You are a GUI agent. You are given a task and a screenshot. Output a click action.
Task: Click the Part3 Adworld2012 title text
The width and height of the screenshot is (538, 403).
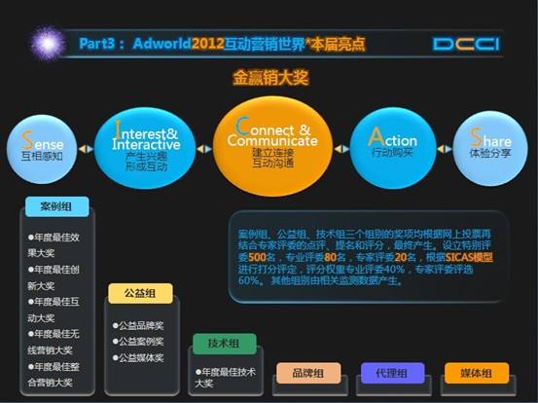(222, 44)
